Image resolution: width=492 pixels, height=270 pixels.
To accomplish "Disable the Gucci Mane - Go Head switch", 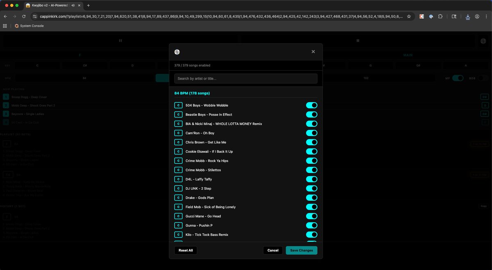I will [x=312, y=216].
